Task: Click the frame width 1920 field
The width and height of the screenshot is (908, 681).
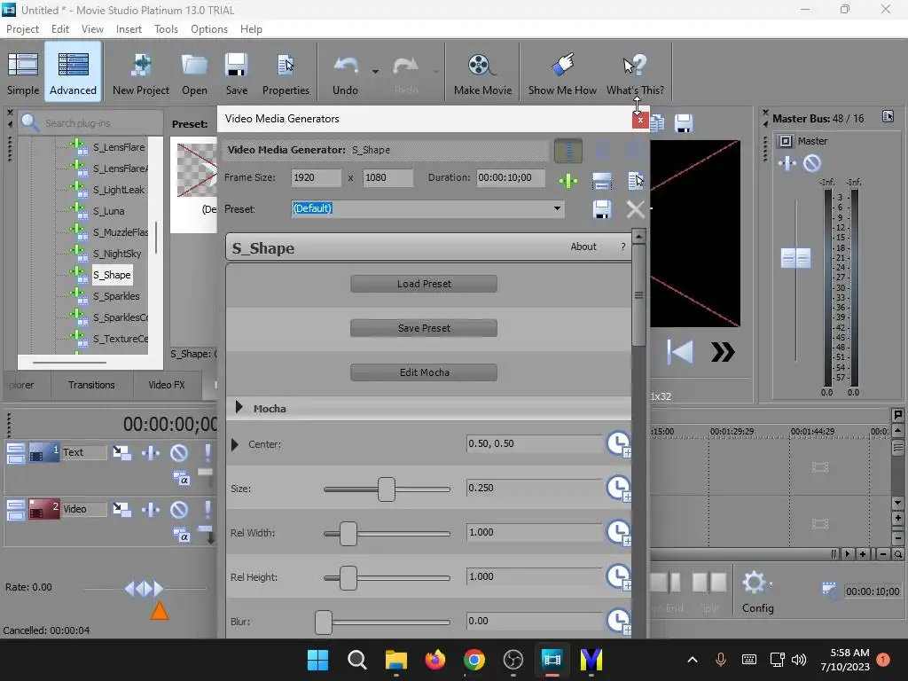Action: (316, 177)
